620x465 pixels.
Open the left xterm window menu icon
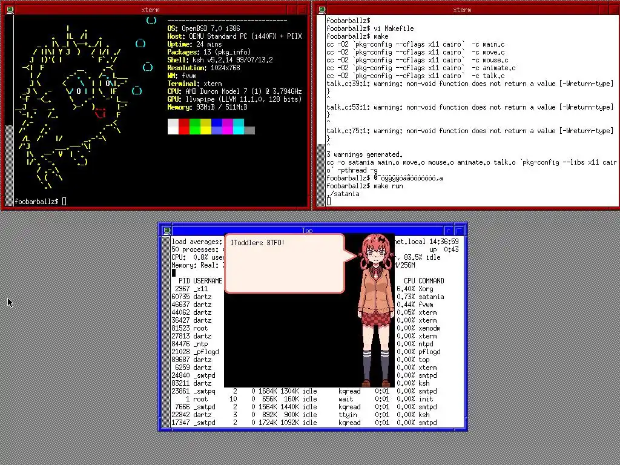10,10
